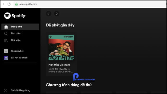This screenshot has width=167, height=94.
Task: Select Cài đặt Ứng dụng link
Action: (20, 90)
